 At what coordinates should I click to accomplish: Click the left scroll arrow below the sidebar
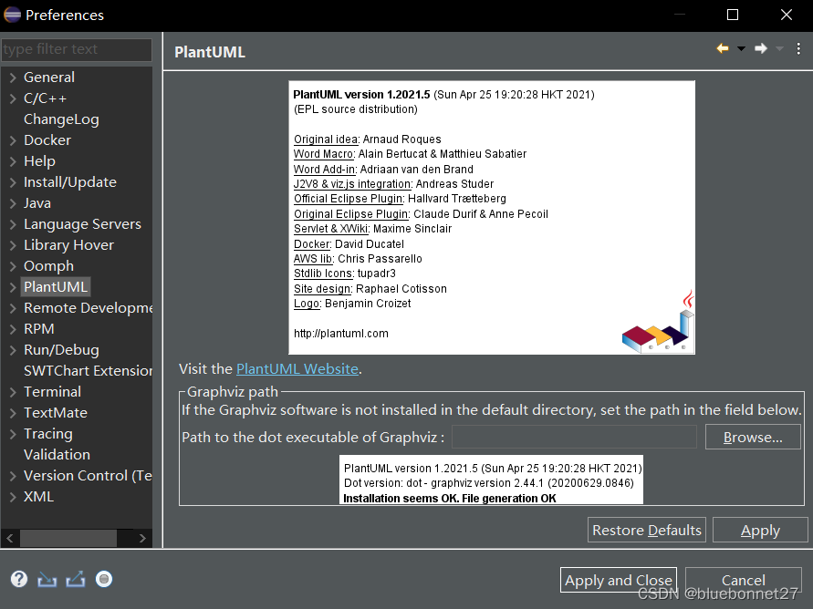[9, 539]
